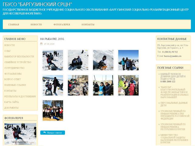Image resolution: width=195 pixels, height=146 pixels.
Task: Open sidebar Фотогалерея preview image на рыбалке 2016
Action: (20, 134)
